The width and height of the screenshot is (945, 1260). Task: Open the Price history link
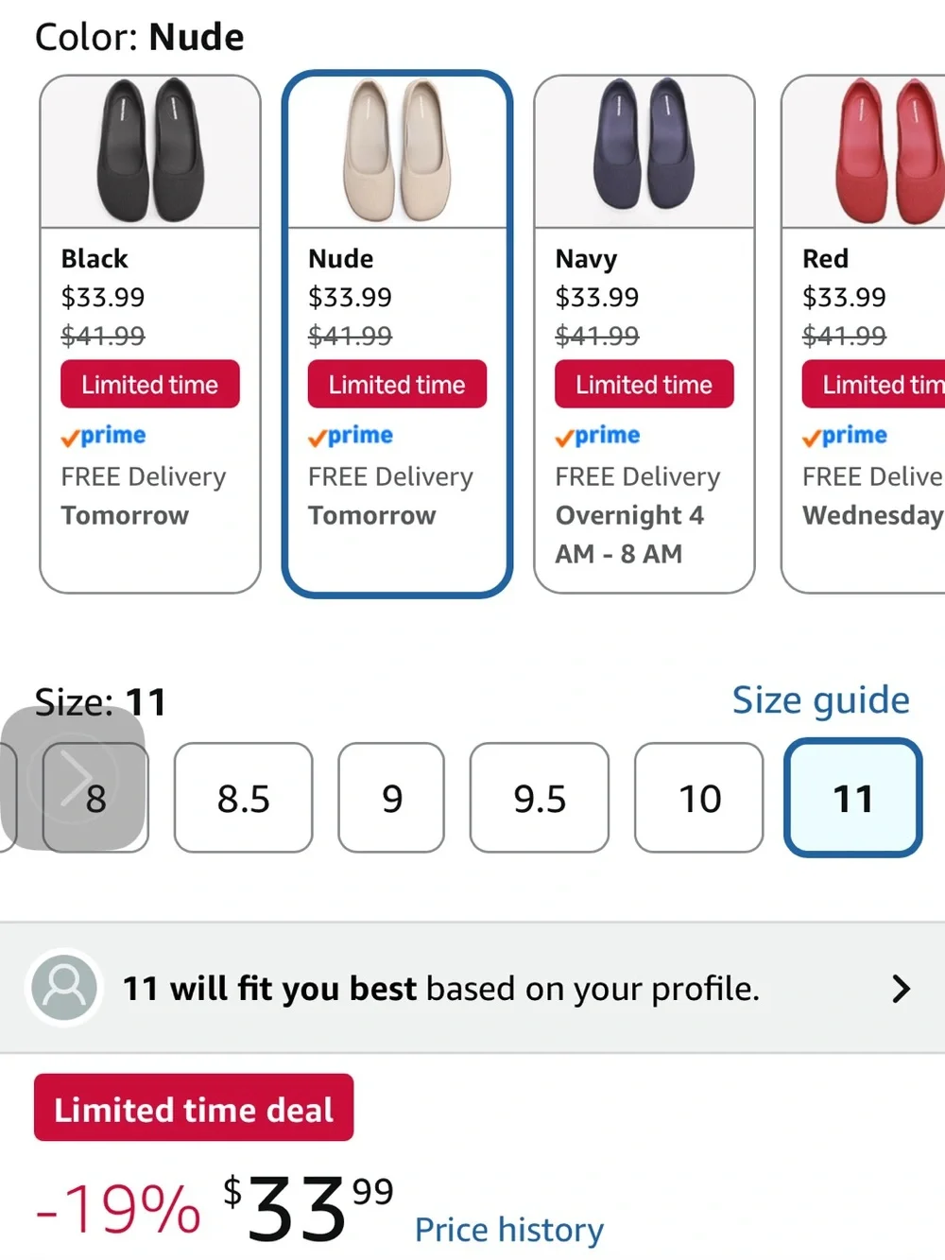(x=509, y=1229)
